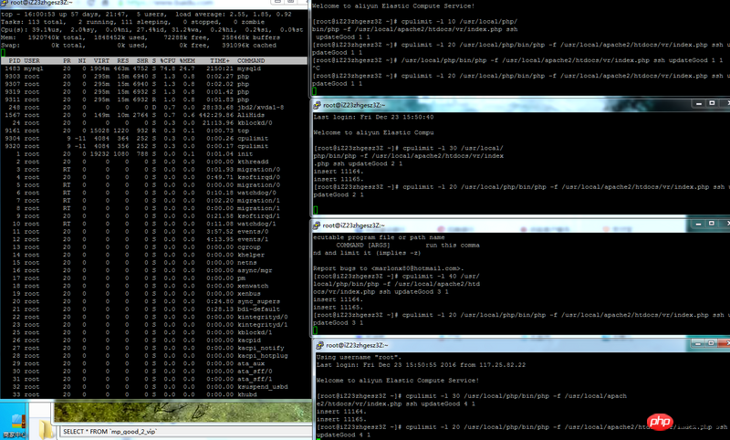Screen dimensions: 730x440
Task: Maximize the 'Report bugs to' PuTTY window
Action: coord(712,224)
